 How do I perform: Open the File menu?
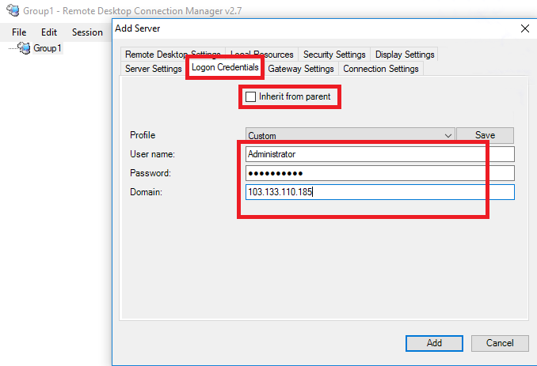(19, 32)
